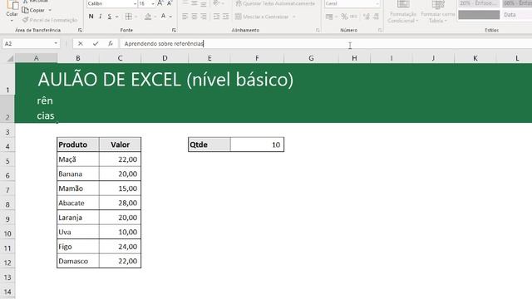Open Formatação Condicional menu
The image size is (532, 299).
pos(402,12)
